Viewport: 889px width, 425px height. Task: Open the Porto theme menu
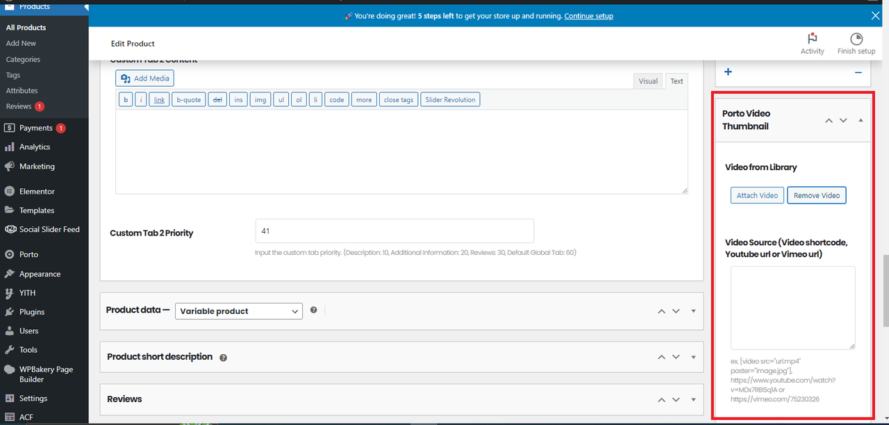(28, 254)
